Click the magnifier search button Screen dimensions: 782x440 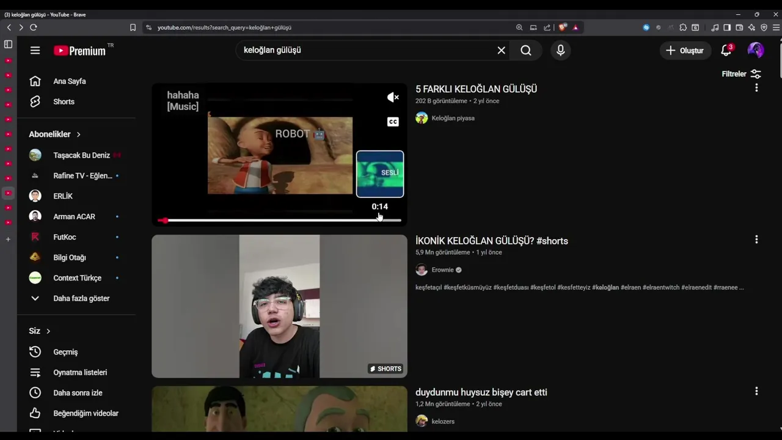[x=526, y=50]
